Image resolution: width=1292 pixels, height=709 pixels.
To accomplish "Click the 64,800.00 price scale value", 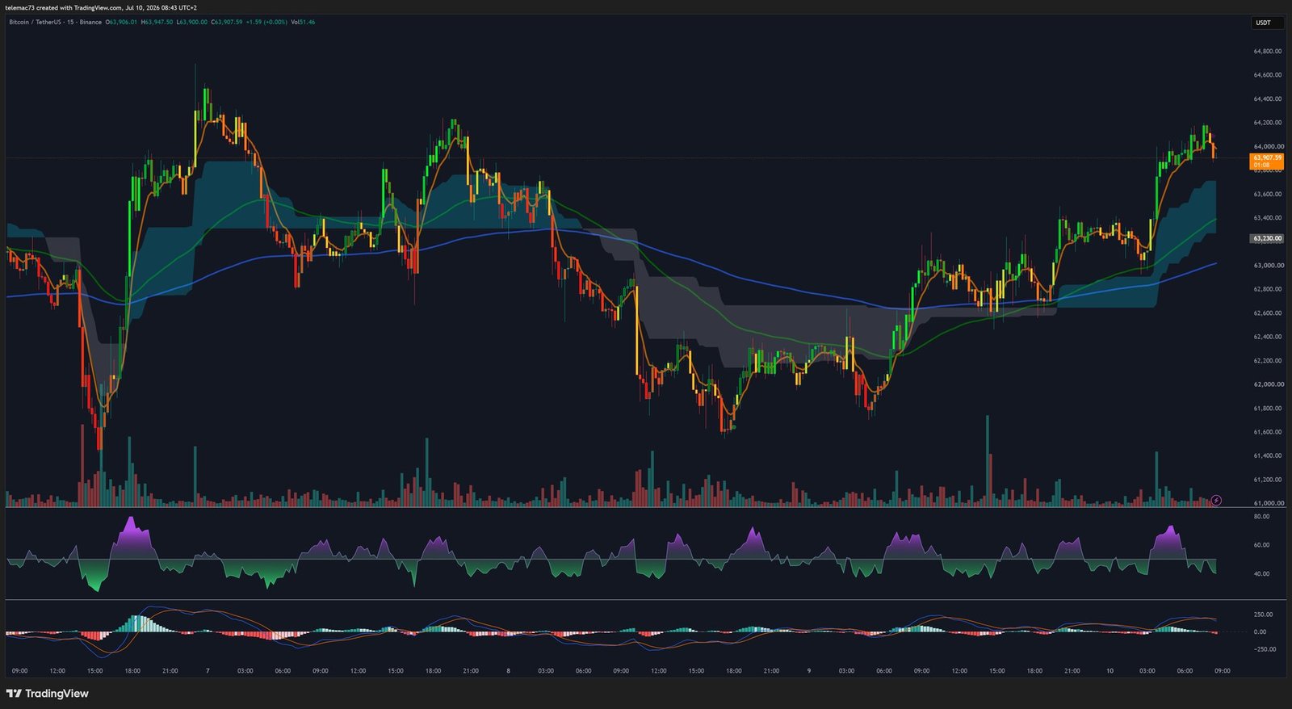I will [x=1267, y=51].
